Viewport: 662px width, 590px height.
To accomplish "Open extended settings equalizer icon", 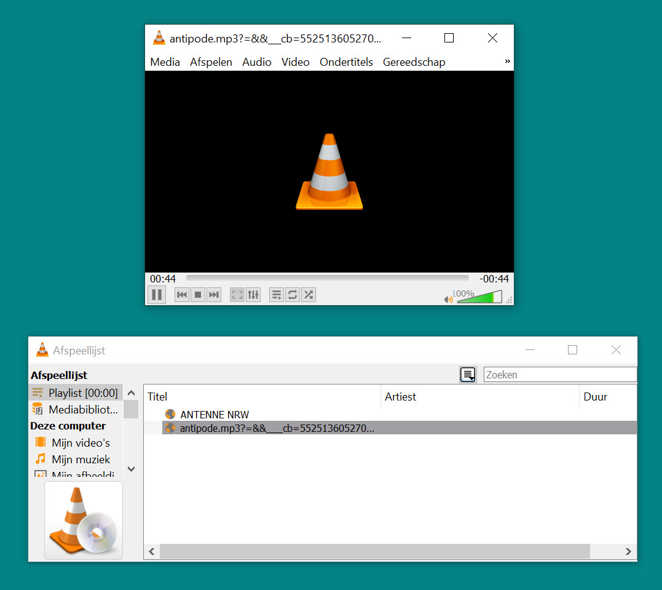I will coord(253,295).
